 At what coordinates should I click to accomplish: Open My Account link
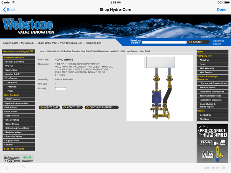click(27, 43)
